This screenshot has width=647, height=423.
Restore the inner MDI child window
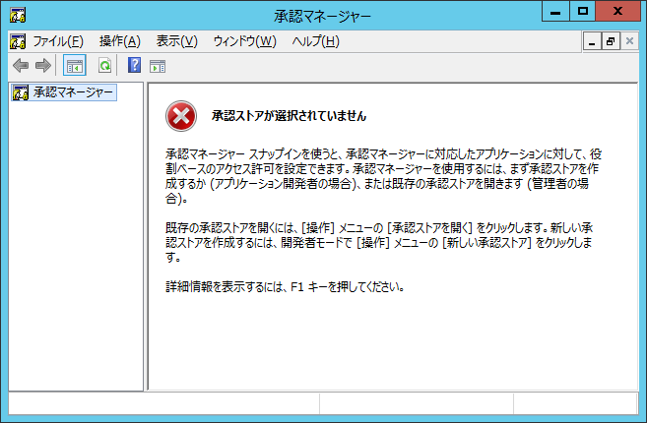(x=611, y=41)
